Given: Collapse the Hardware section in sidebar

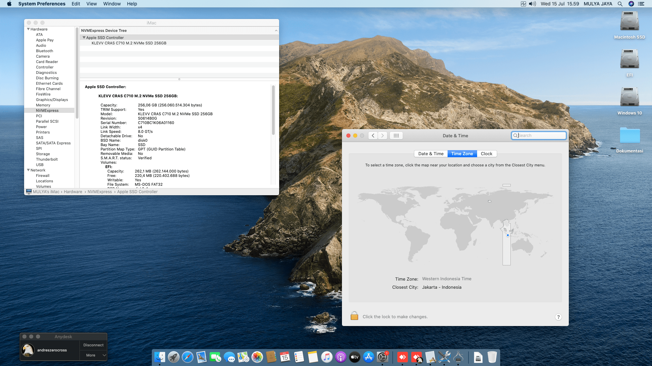Looking at the screenshot, I should click(x=29, y=29).
